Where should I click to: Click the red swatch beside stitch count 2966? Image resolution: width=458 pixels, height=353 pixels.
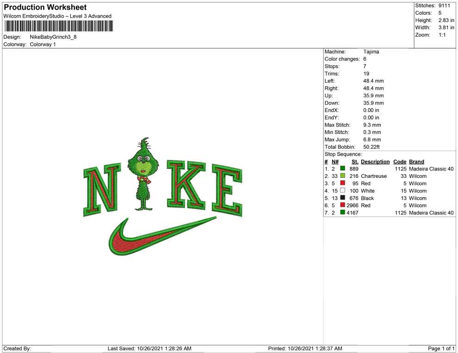pyautogui.click(x=343, y=205)
